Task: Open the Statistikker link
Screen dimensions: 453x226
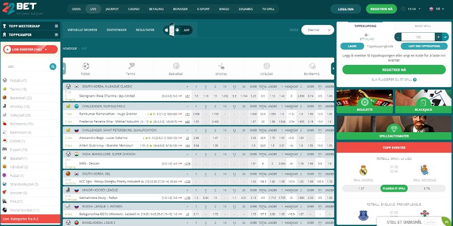Action: click(x=117, y=30)
